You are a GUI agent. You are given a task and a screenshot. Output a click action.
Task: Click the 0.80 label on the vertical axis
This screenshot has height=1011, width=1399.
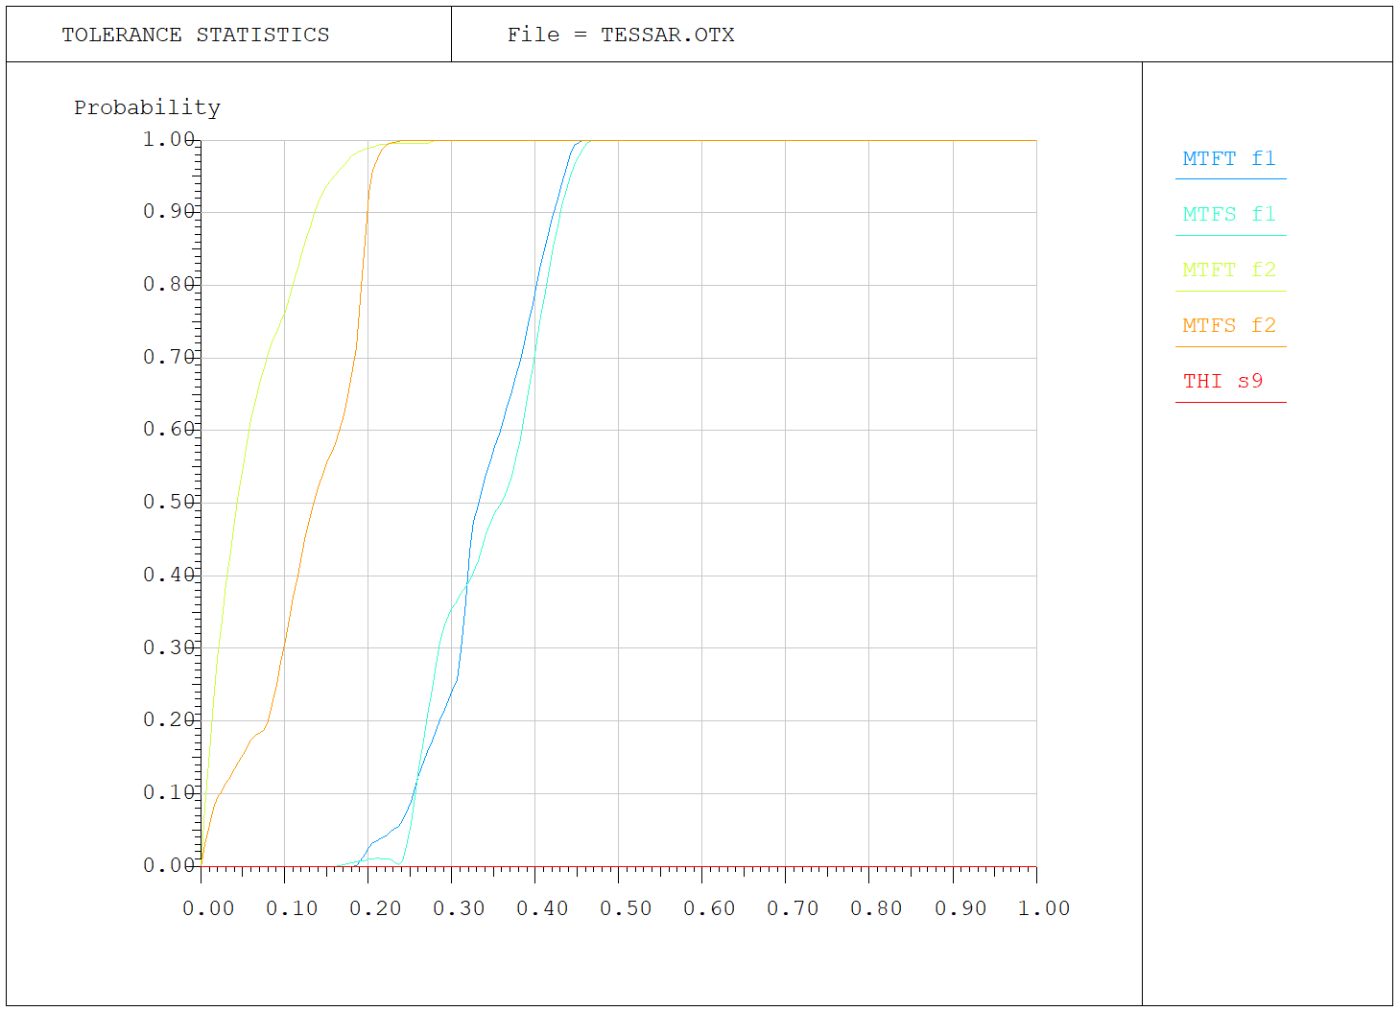pos(169,285)
